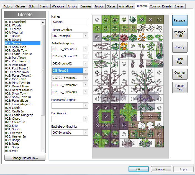This screenshot has height=175, width=195.
Task: Click the densest scattered fallen leaves tile
Action: 142,28
